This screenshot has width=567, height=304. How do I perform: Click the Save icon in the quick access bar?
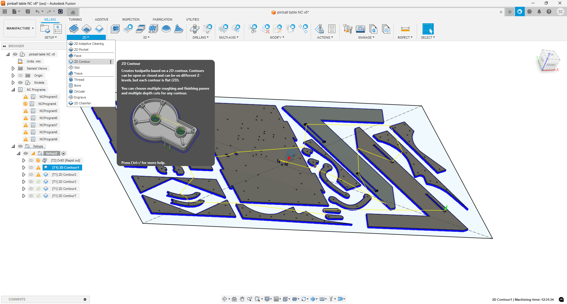coord(28,11)
